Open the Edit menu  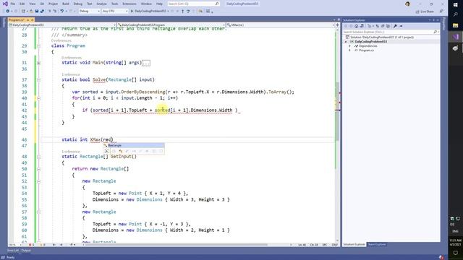(x=22, y=4)
